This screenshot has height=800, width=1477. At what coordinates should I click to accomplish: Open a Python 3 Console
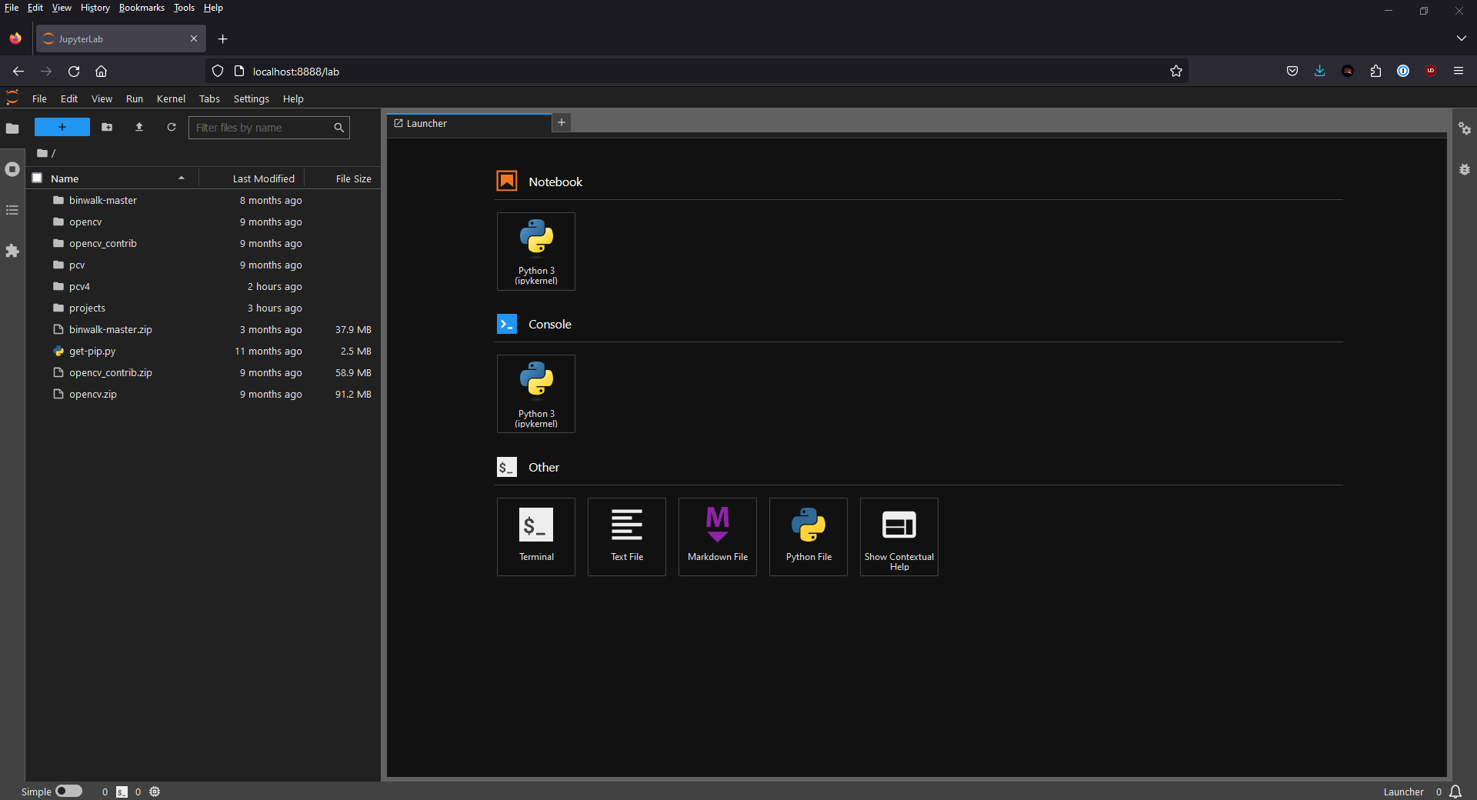[535, 393]
